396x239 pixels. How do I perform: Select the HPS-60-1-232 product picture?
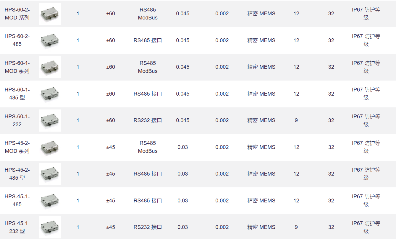pos(50,120)
